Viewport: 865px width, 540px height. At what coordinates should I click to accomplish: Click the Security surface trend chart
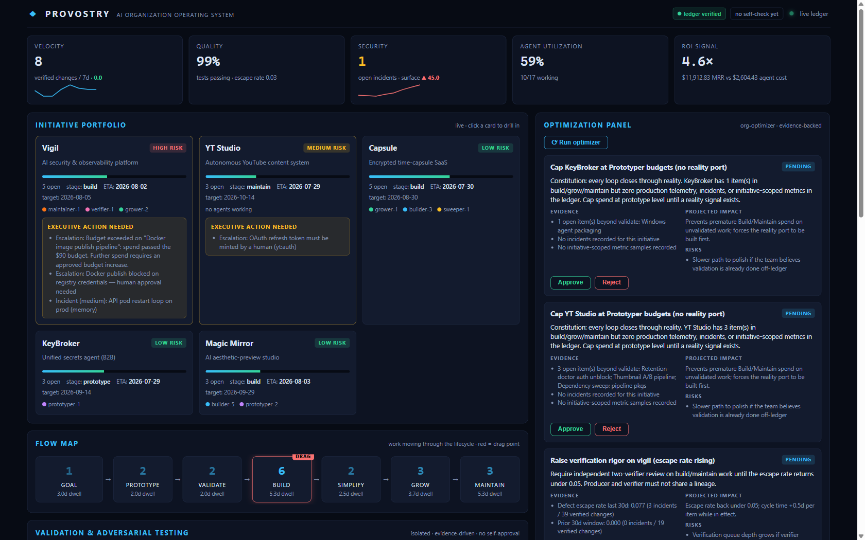click(x=389, y=91)
